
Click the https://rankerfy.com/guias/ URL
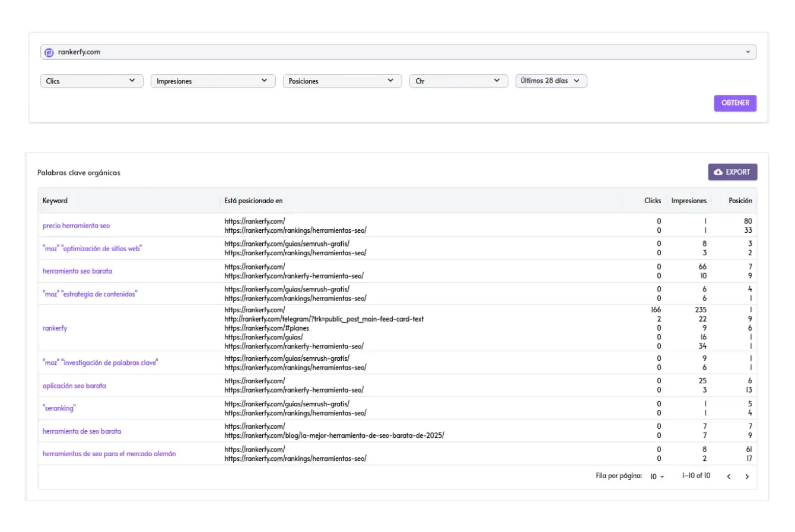click(263, 337)
